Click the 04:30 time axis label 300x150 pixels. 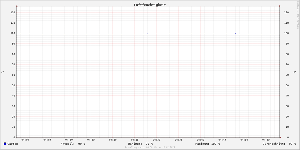[156, 139]
